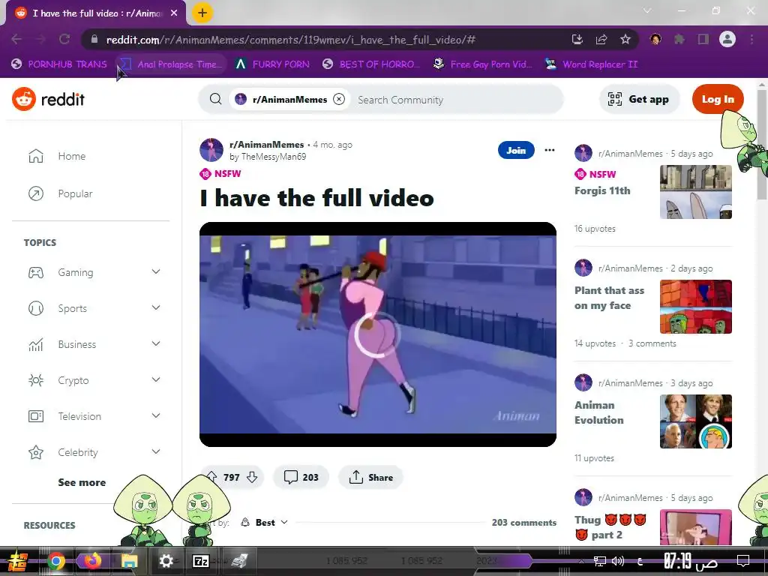Close the current browser tab
The height and width of the screenshot is (576, 768).
pyautogui.click(x=174, y=13)
